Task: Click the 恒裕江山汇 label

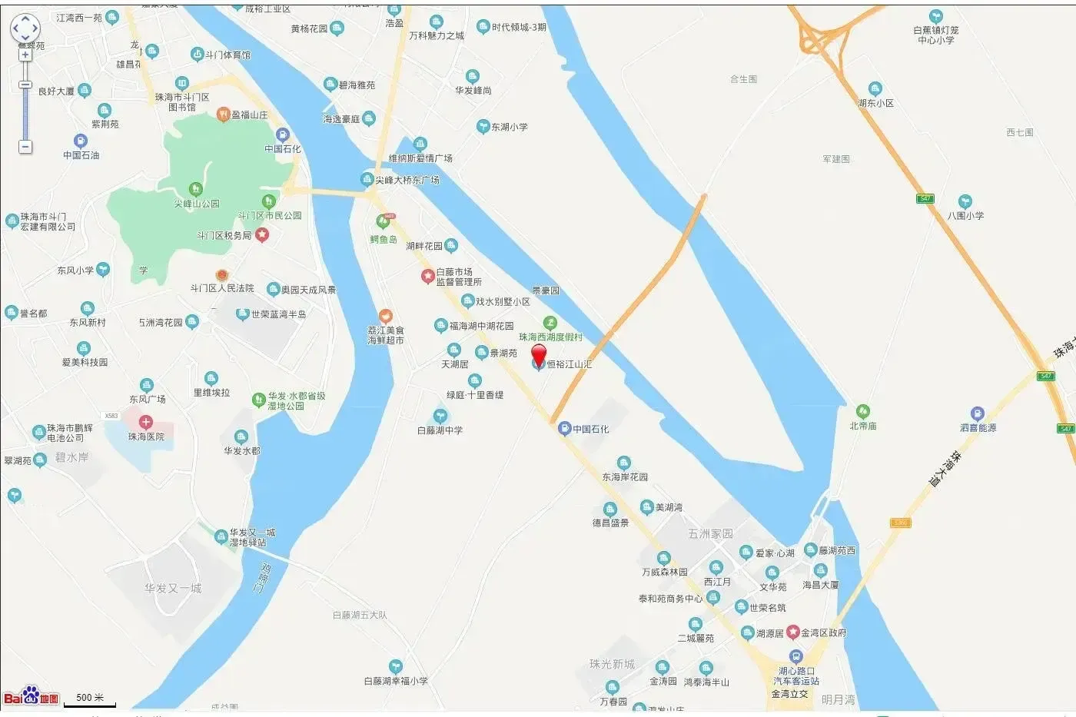Action: (x=570, y=364)
